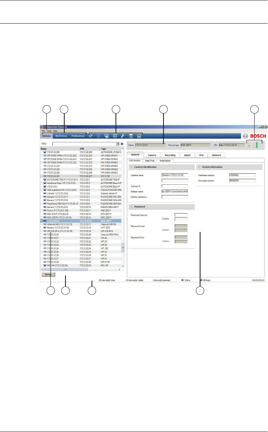Select device row VIP X16 XF E (172.31.23.19)

tap(81, 231)
